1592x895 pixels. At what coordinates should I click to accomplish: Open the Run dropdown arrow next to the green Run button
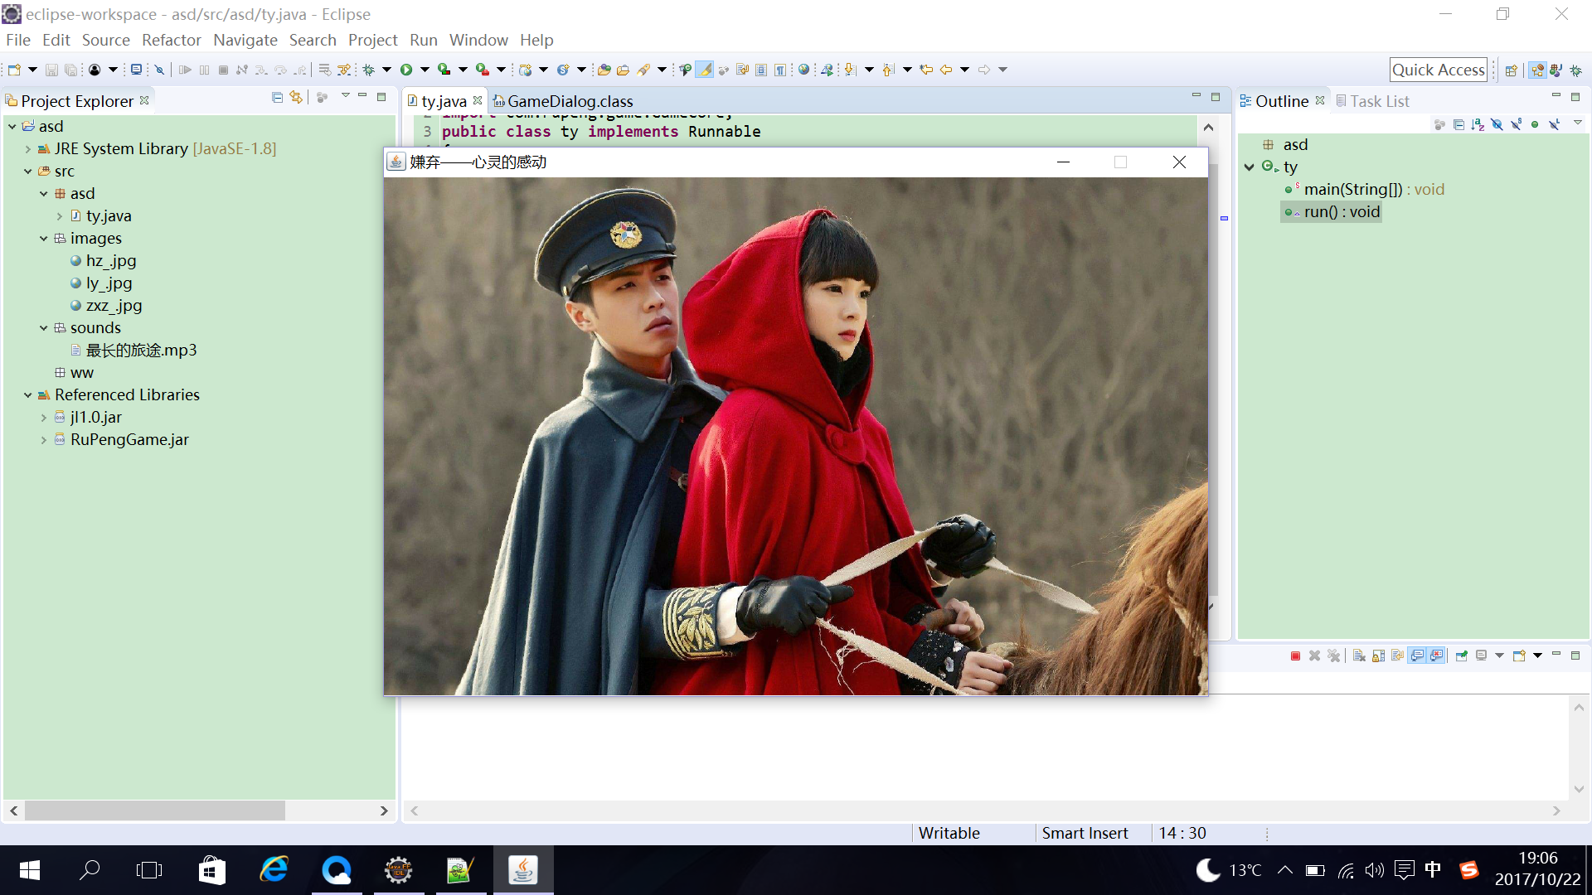pyautogui.click(x=425, y=70)
